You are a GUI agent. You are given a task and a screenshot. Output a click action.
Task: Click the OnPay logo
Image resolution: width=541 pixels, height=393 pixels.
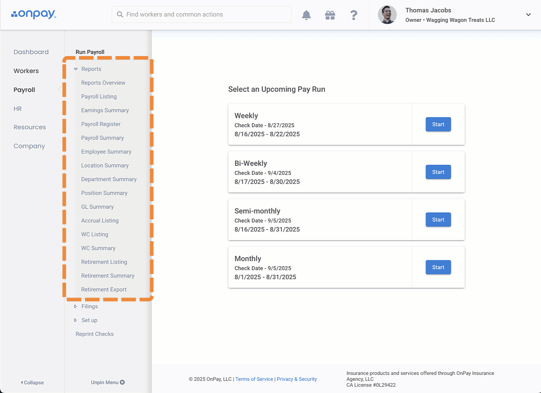pos(34,14)
